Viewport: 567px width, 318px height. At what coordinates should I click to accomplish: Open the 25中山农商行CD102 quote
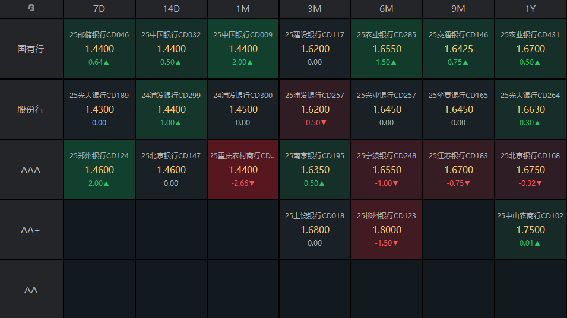pyautogui.click(x=530, y=230)
